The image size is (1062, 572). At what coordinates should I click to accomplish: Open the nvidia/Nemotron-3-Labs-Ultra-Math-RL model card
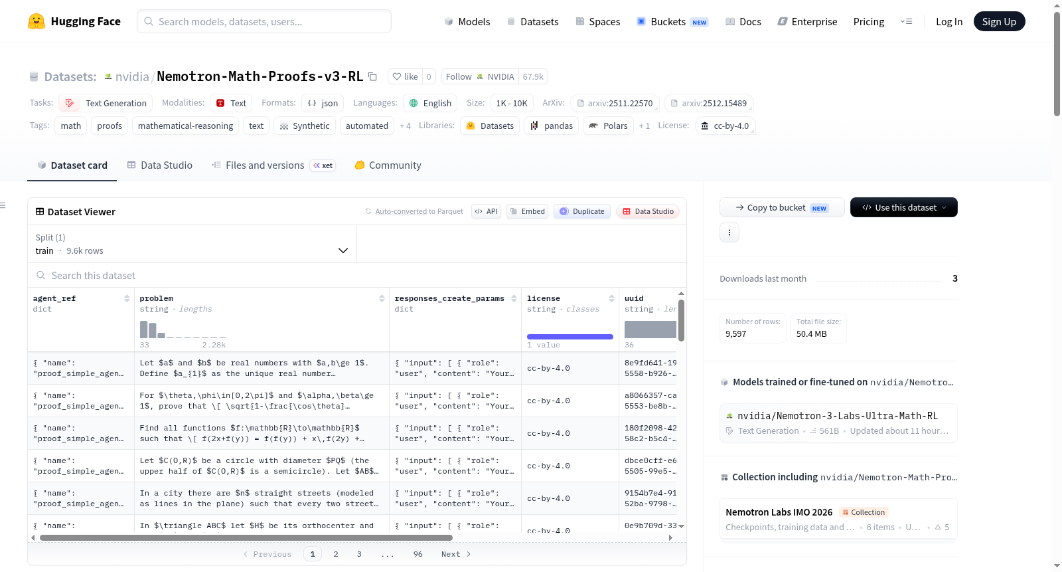click(x=838, y=423)
